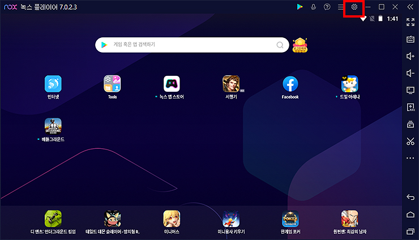Click the Wi-Fi status icon
This screenshot has height=240, width=419.
click(363, 19)
